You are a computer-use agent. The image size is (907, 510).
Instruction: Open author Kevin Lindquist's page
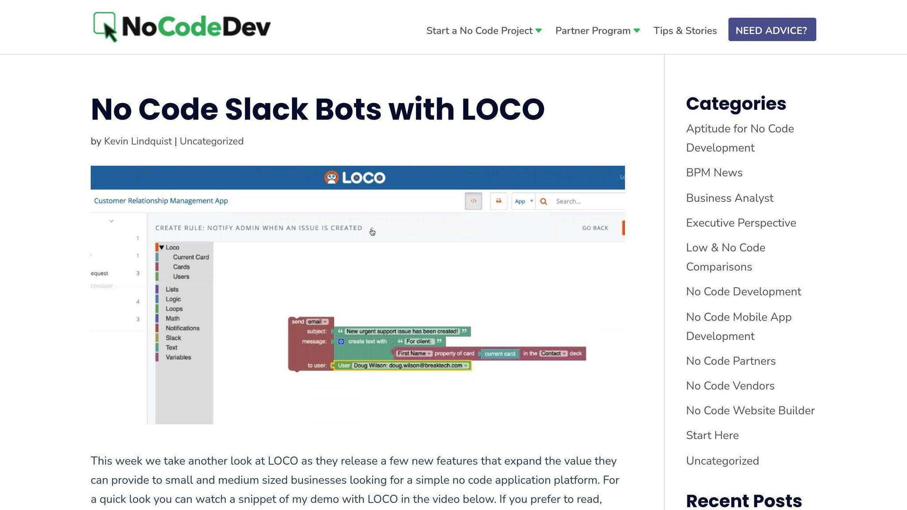138,141
